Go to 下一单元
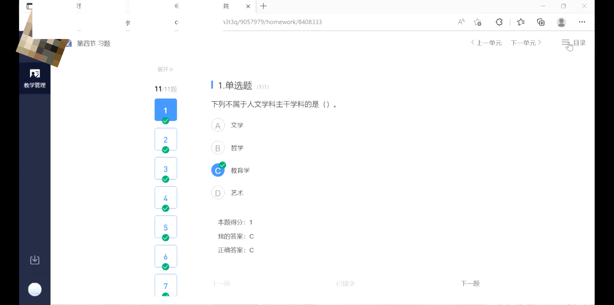Image resolution: width=614 pixels, height=305 pixels. 526,43
